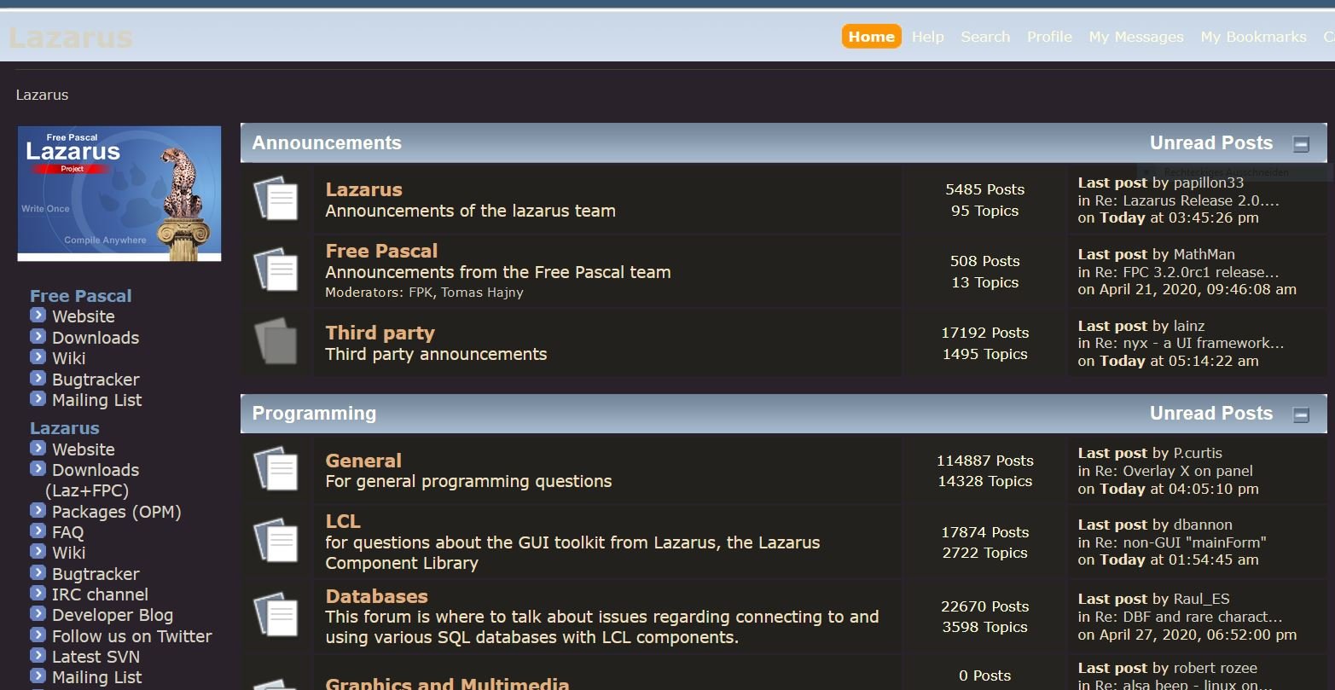Screen dimensions: 1335x690
Task: View profile of papillon33
Action: coord(1209,183)
